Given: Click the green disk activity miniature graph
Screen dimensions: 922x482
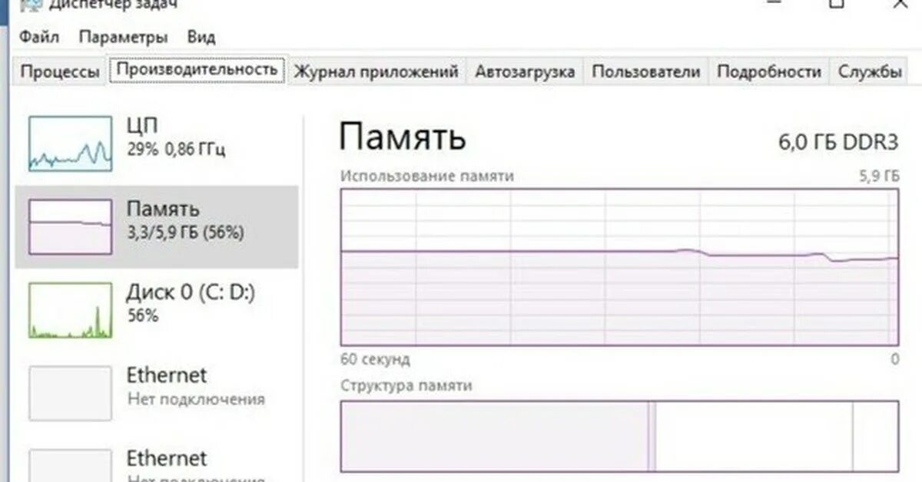Looking at the screenshot, I should coord(69,311).
